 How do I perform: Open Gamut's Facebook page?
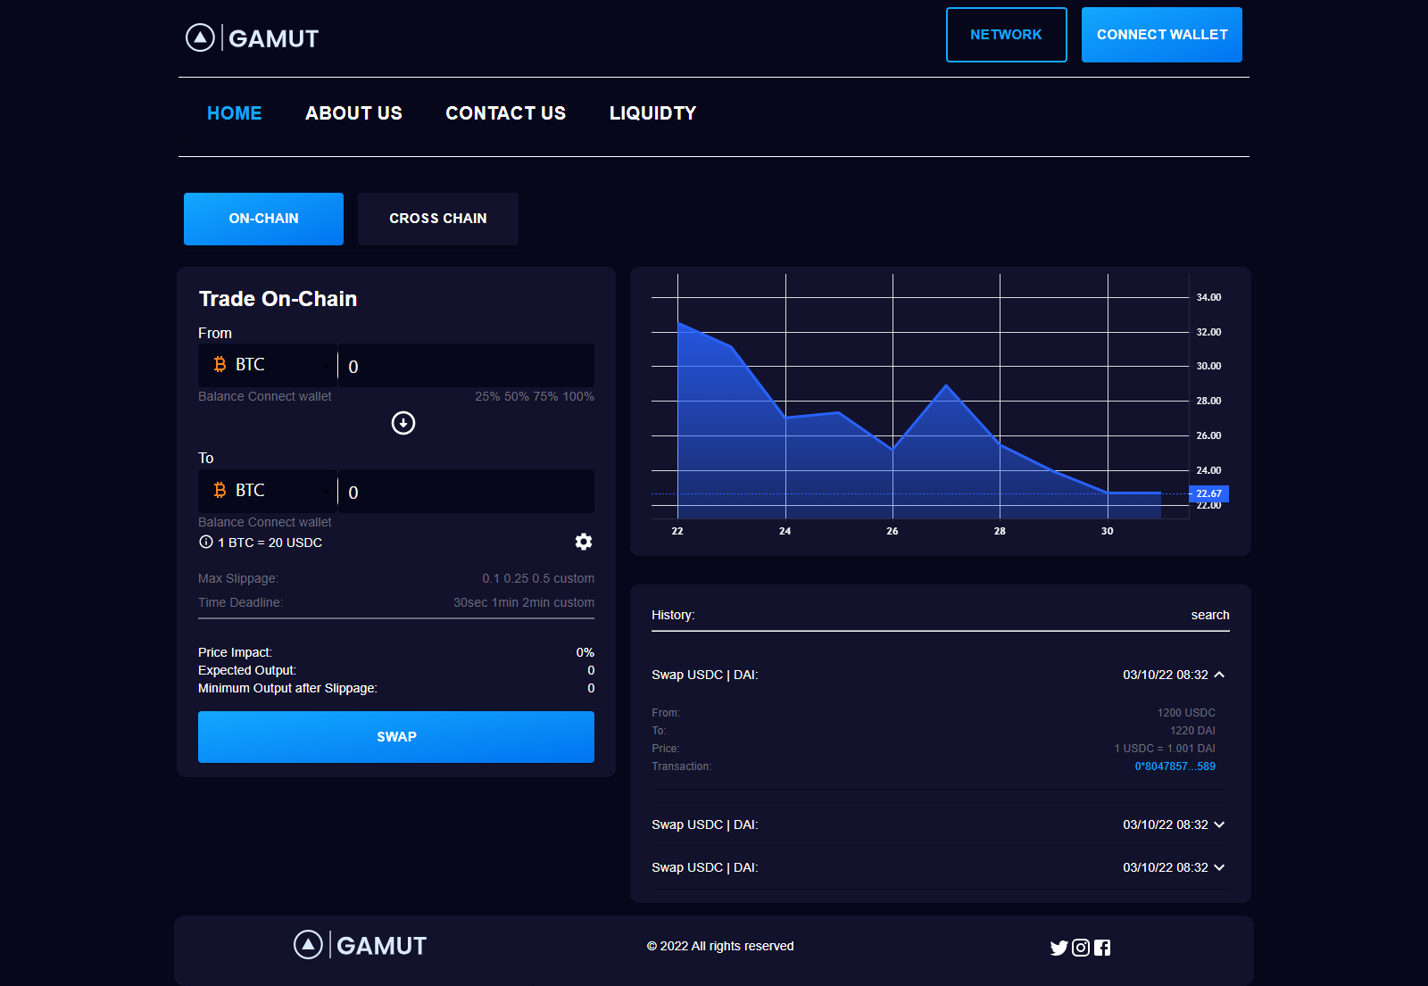point(1102,948)
